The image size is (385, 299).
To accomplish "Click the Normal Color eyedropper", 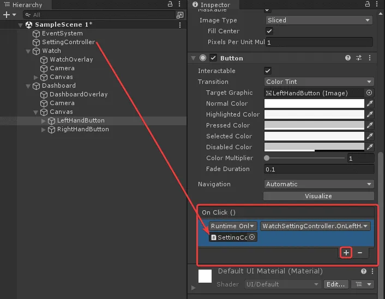I will click(x=370, y=103).
